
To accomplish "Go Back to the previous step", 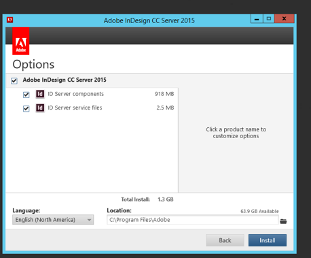I will point(225,240).
